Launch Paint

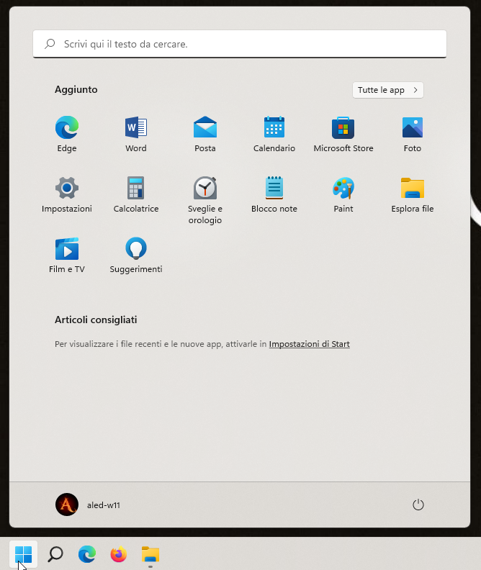click(x=343, y=194)
